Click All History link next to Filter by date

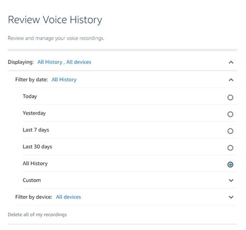pyautogui.click(x=64, y=80)
